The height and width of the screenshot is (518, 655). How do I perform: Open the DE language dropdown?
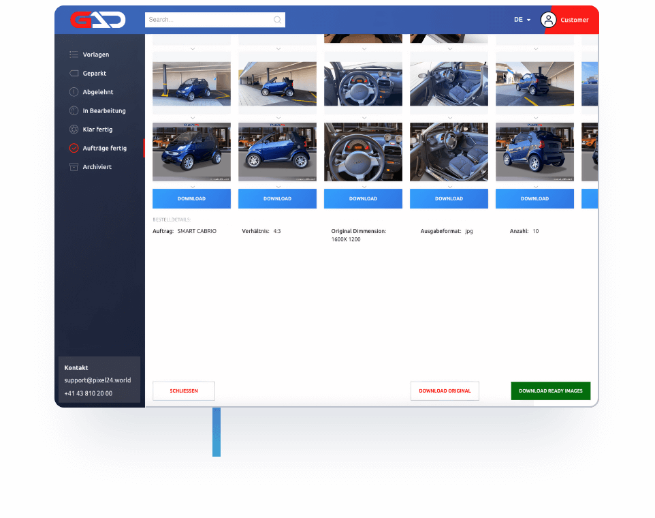[x=522, y=20]
